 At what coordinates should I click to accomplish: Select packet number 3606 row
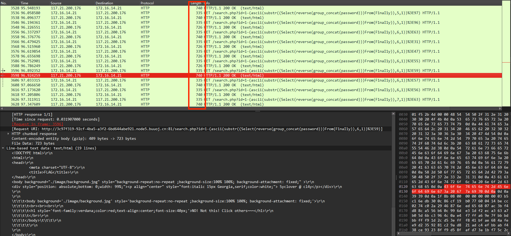click(251, 80)
